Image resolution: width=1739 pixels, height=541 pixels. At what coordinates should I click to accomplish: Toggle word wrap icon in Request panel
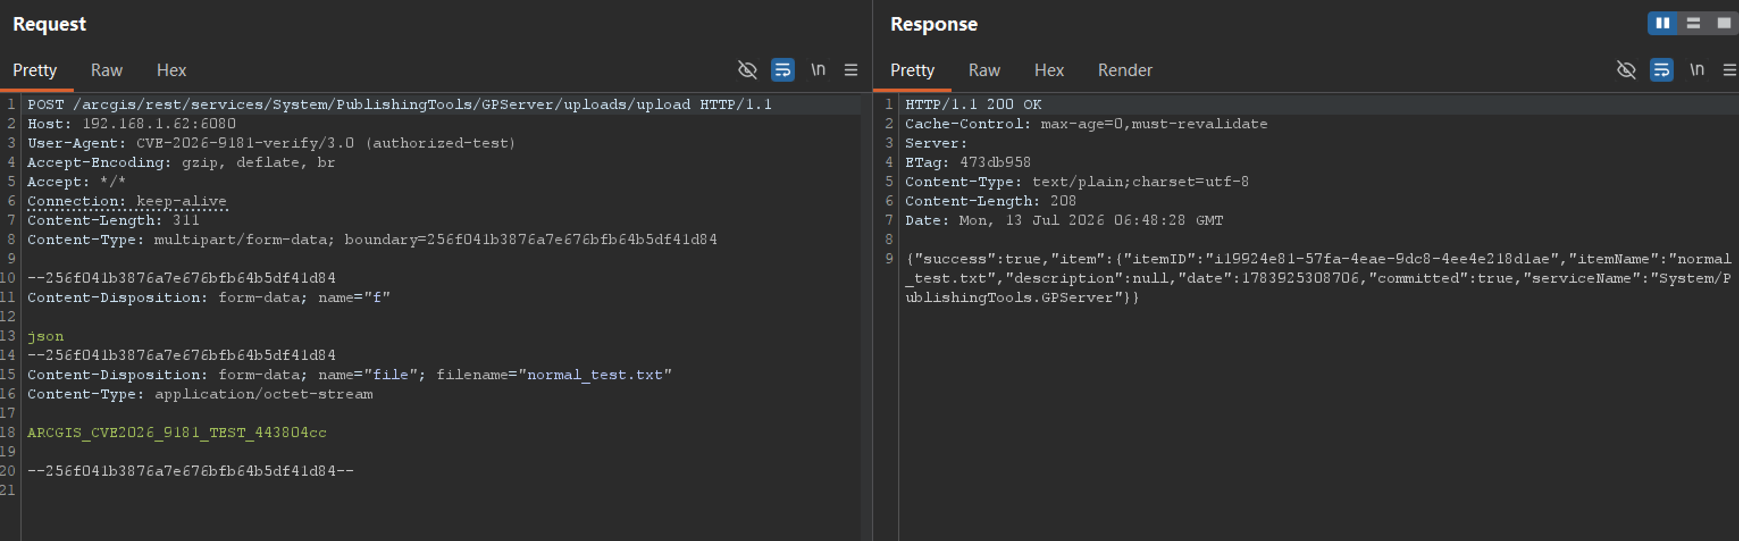tap(782, 70)
